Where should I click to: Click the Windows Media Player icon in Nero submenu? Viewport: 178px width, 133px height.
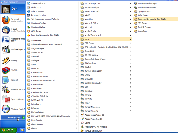point(135,3)
